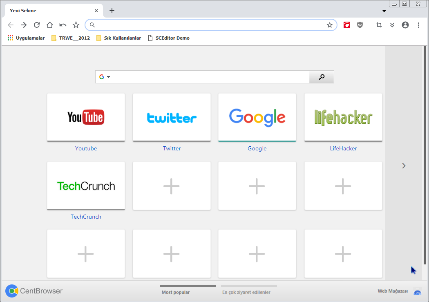Add a shortcut in the empty tile beside TechCrunch
The image size is (429, 302).
(172, 186)
